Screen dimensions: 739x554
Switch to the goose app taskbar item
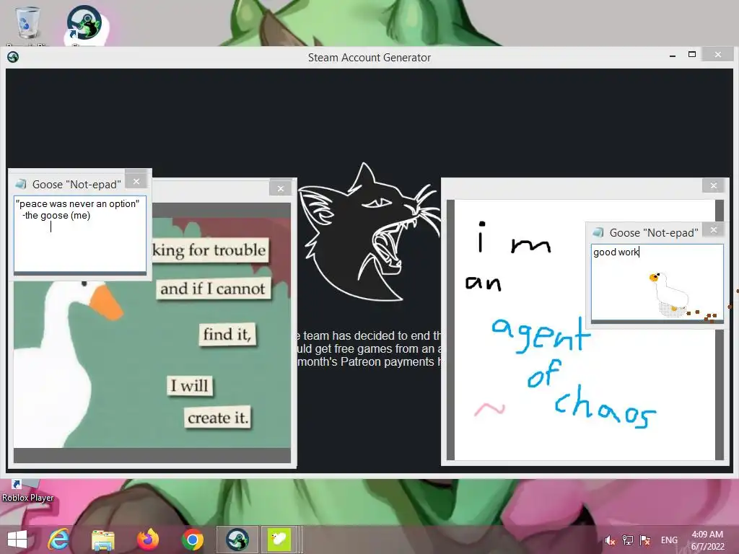pyautogui.click(x=279, y=540)
